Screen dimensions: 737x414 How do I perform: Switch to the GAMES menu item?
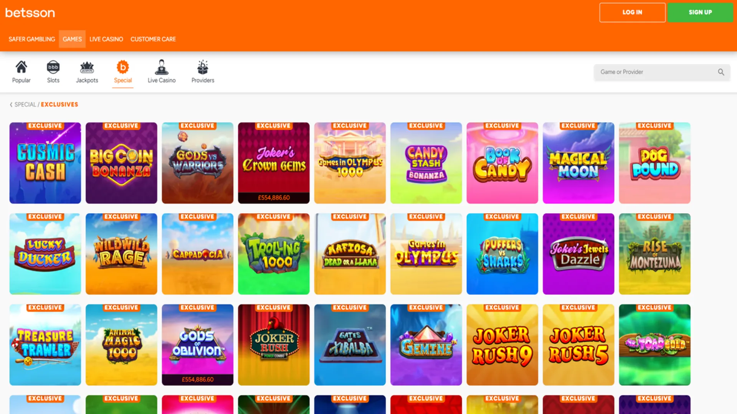[72, 39]
